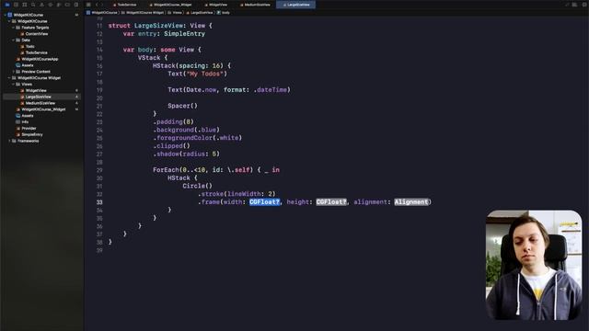589x331 pixels.
Task: Click the Circle() call
Action: pyautogui.click(x=197, y=186)
